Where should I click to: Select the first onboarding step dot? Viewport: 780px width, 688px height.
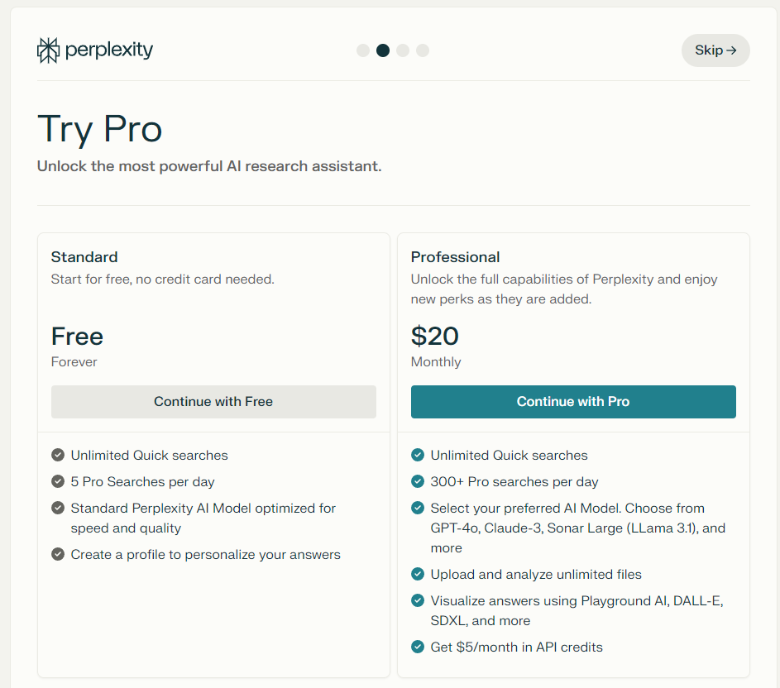363,50
